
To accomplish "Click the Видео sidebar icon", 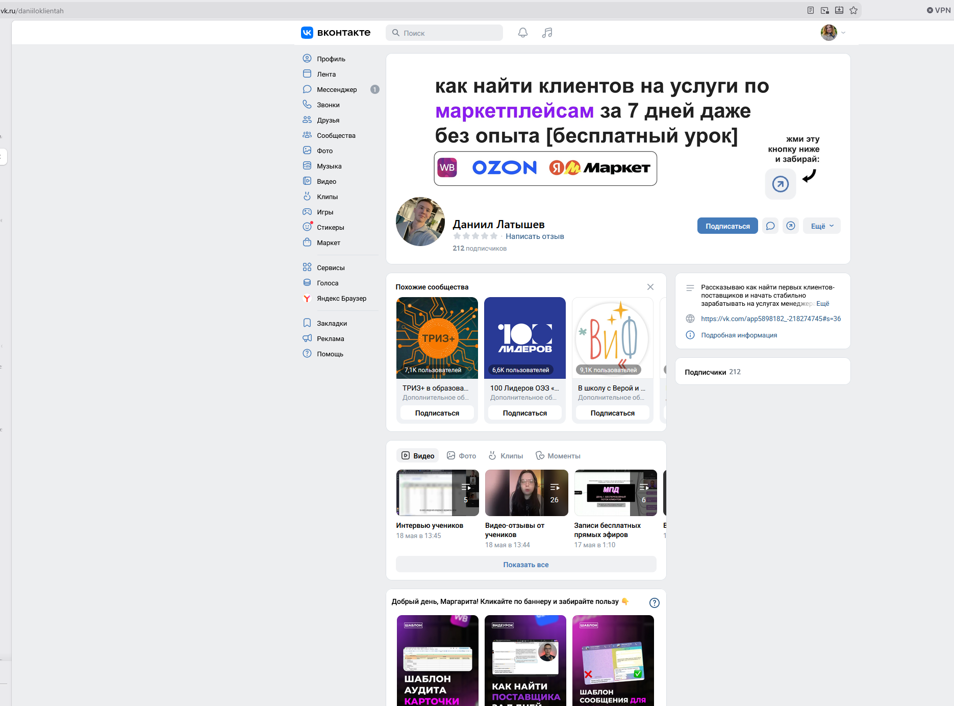I will click(307, 181).
